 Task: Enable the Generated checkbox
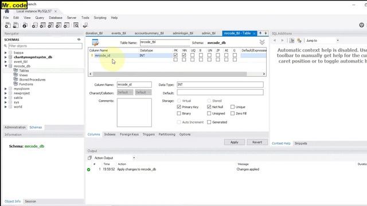point(209,122)
